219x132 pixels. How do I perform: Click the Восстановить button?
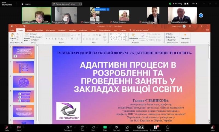pos(36,37)
